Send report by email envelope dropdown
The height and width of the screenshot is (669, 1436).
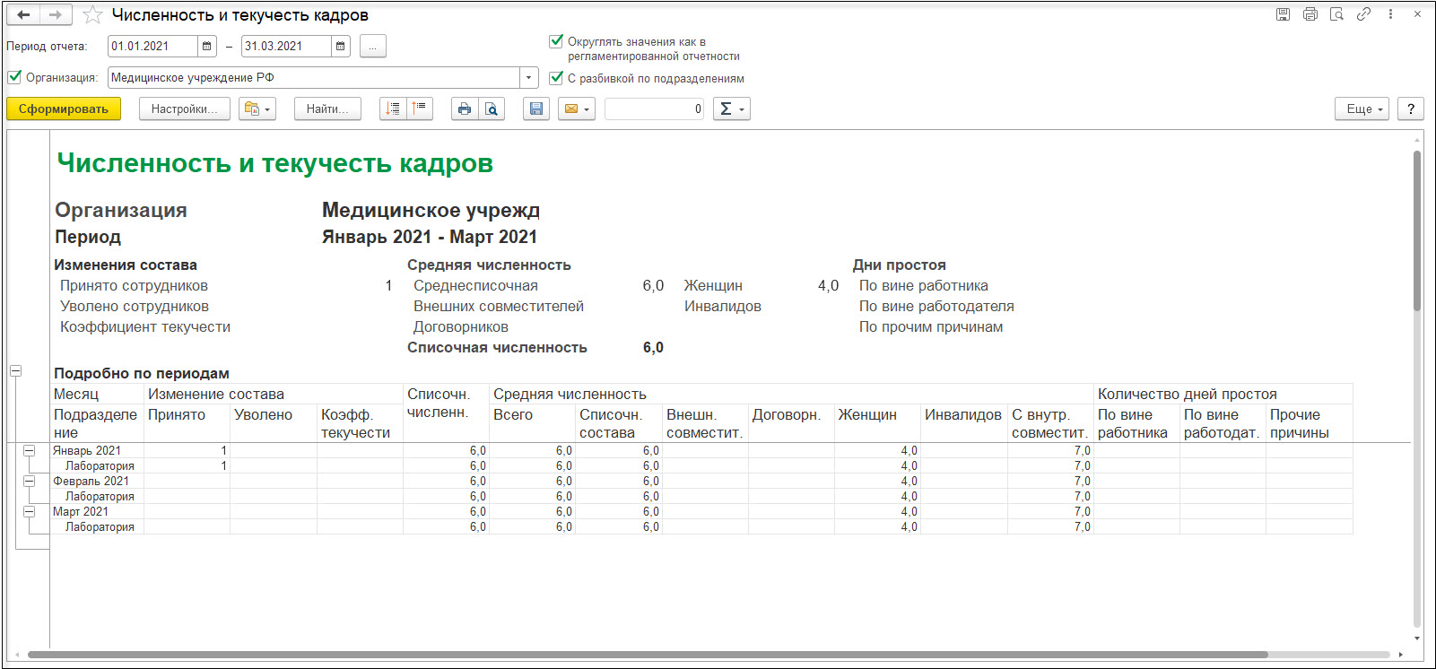[x=577, y=109]
